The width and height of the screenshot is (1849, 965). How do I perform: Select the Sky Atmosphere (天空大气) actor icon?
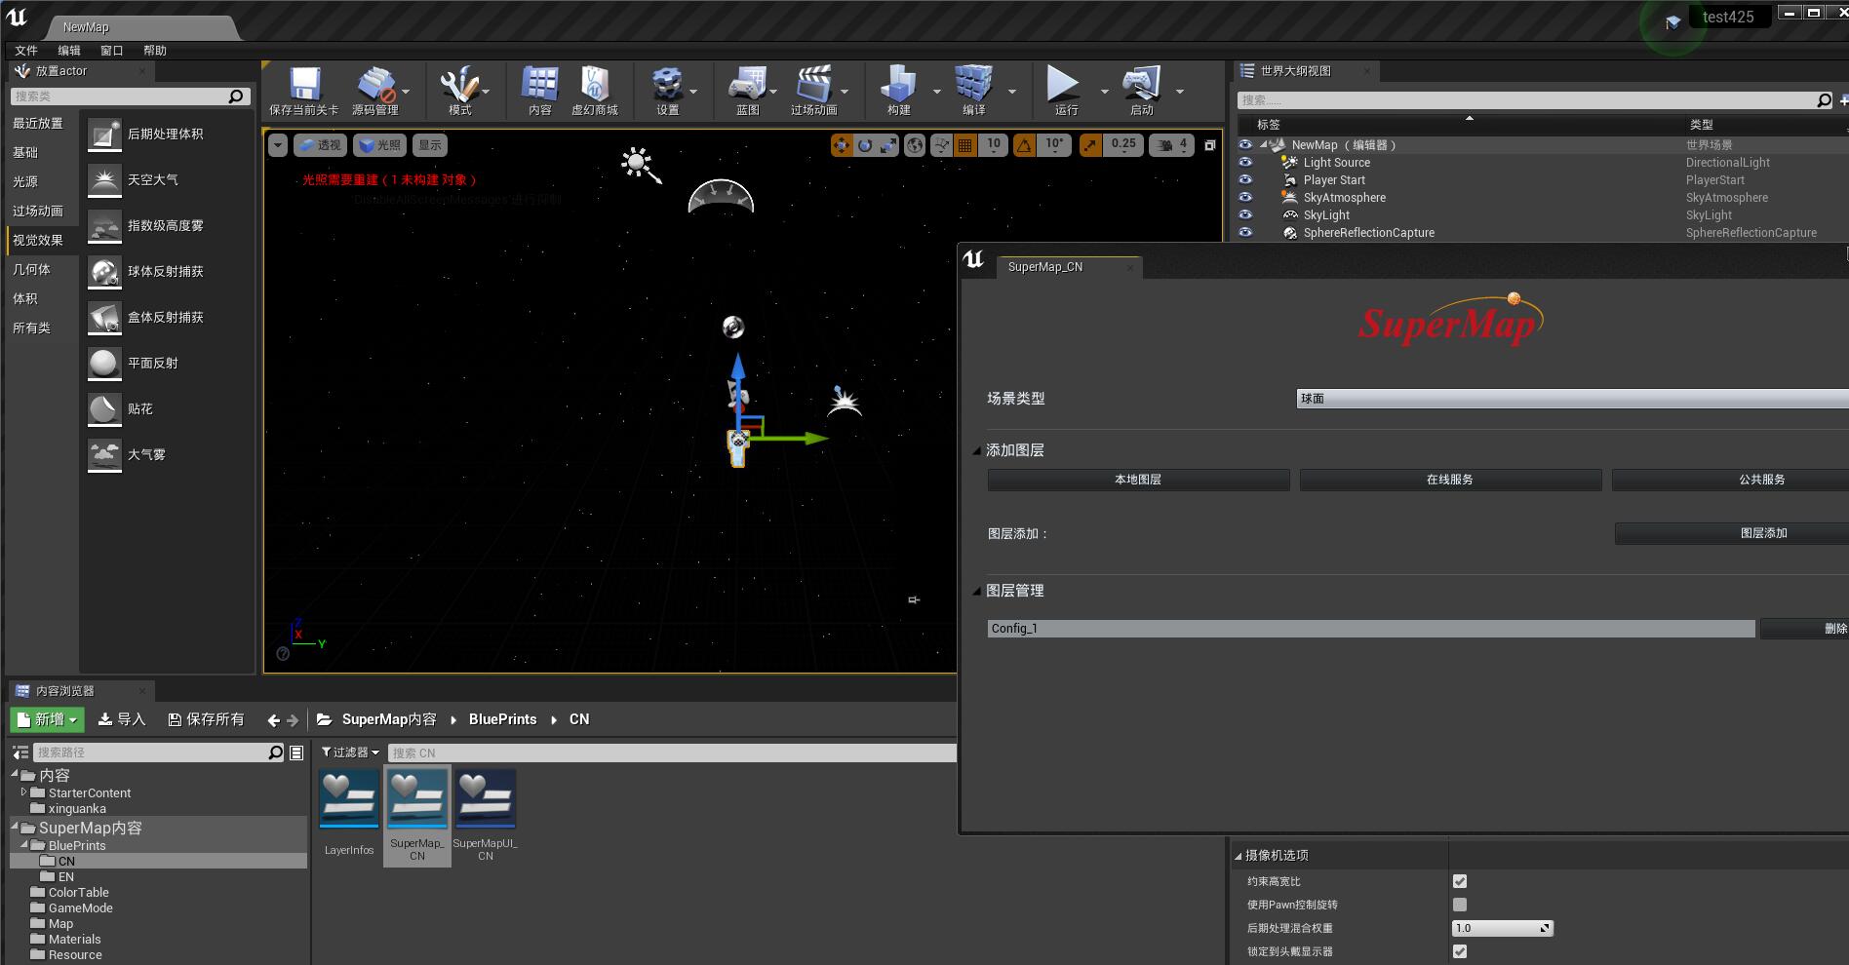[104, 180]
